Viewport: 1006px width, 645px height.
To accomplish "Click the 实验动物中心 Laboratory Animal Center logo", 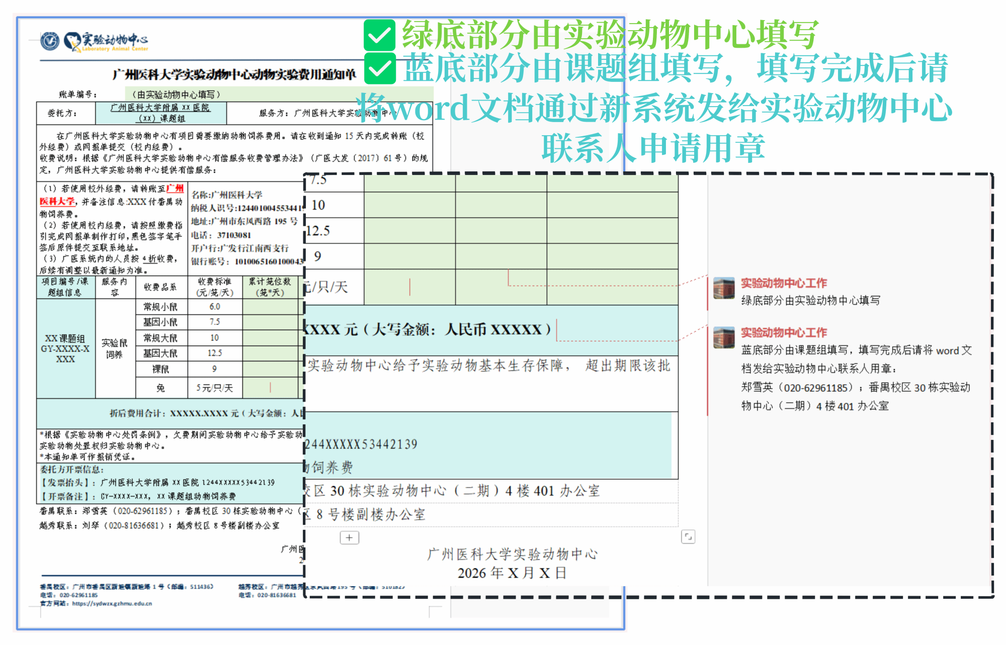I will pos(106,42).
